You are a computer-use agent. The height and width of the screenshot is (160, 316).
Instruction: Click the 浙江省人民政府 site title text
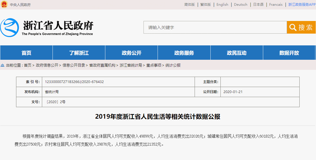tap(58, 25)
